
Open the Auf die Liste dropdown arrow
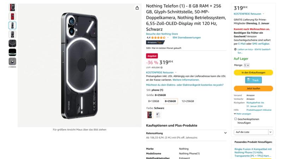coord(270,132)
